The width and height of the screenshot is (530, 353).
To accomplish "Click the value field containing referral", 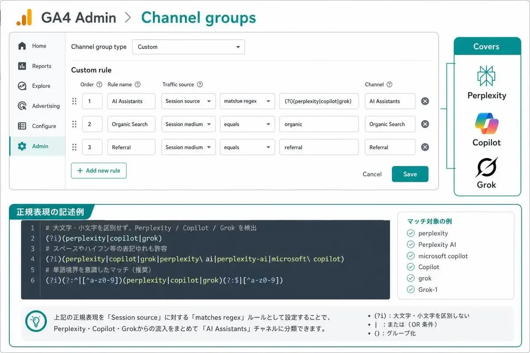I will [x=319, y=147].
